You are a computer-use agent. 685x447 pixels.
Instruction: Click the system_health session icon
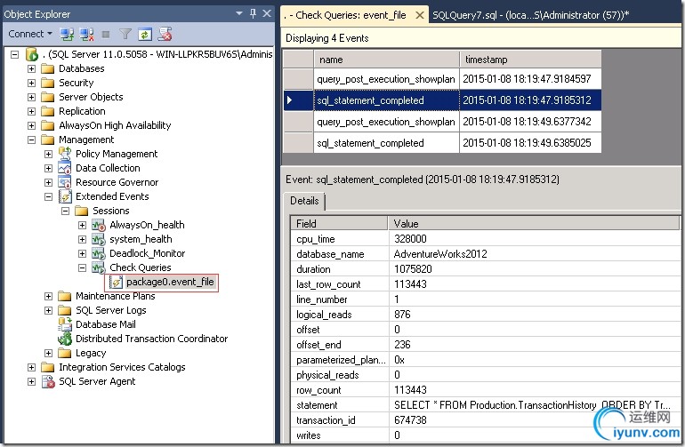pos(99,239)
